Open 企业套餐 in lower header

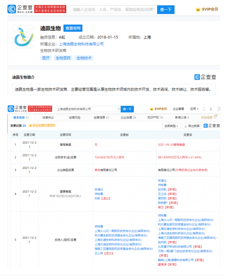[x=178, y=109]
